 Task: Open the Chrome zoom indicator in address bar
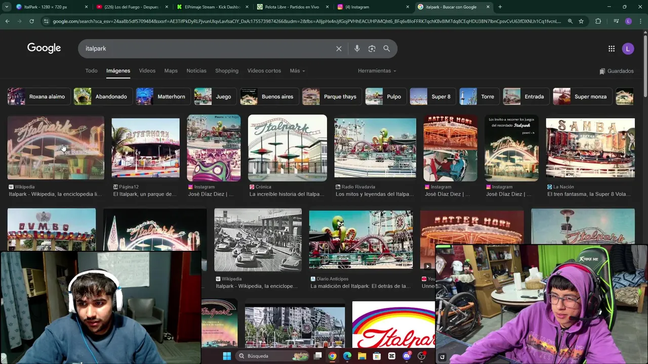[x=570, y=21]
